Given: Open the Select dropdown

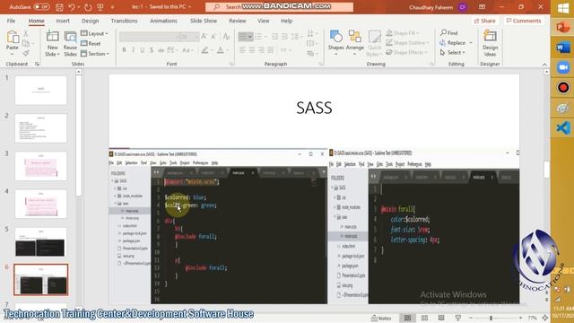Looking at the screenshot, I should click(x=453, y=53).
